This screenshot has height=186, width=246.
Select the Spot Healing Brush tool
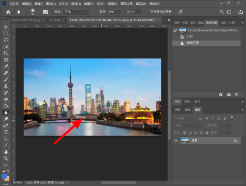(6, 73)
